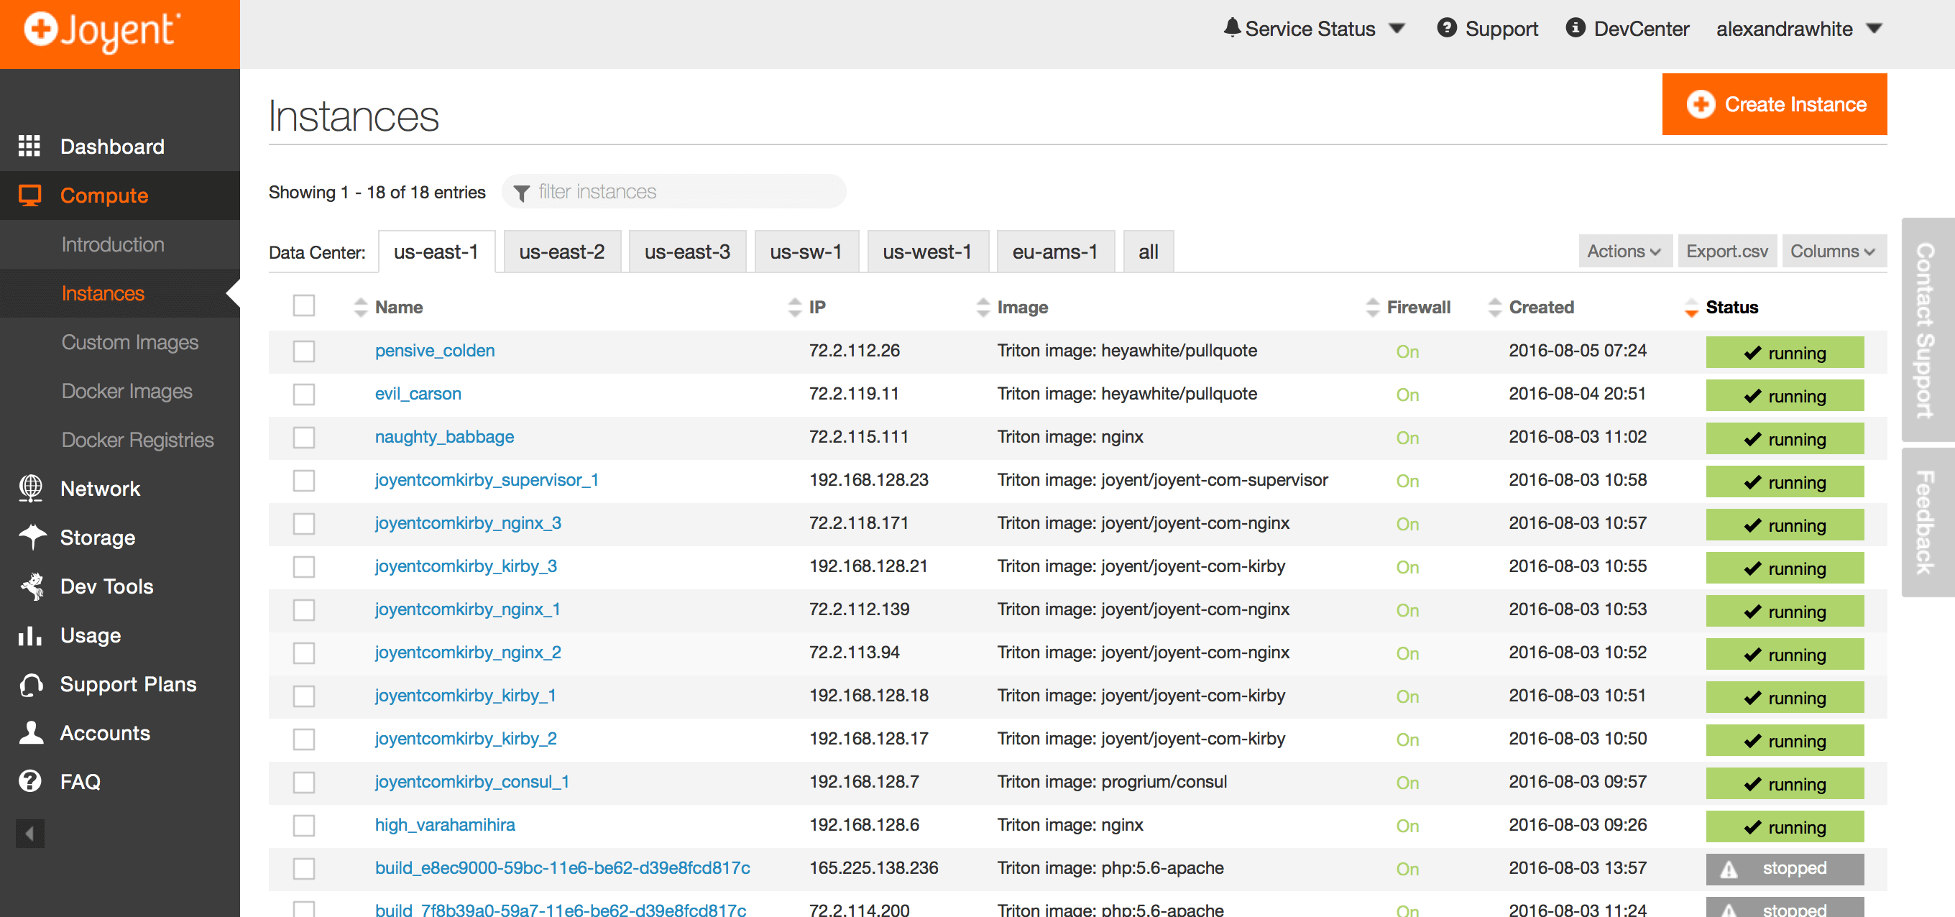Click the Storage umbrella icon
The image size is (1955, 917).
pos(30,537)
